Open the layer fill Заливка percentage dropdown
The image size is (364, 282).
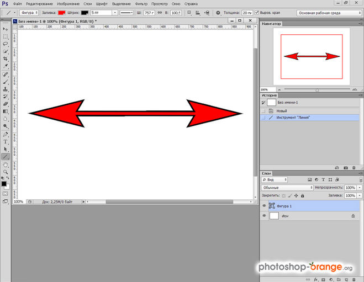(x=360, y=195)
